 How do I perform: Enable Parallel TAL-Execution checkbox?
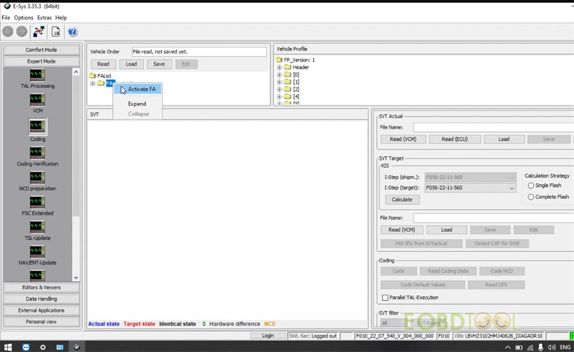coord(385,298)
